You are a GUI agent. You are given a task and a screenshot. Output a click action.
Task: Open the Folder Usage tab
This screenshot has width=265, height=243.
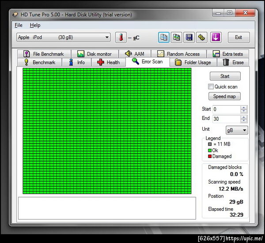[193, 63]
